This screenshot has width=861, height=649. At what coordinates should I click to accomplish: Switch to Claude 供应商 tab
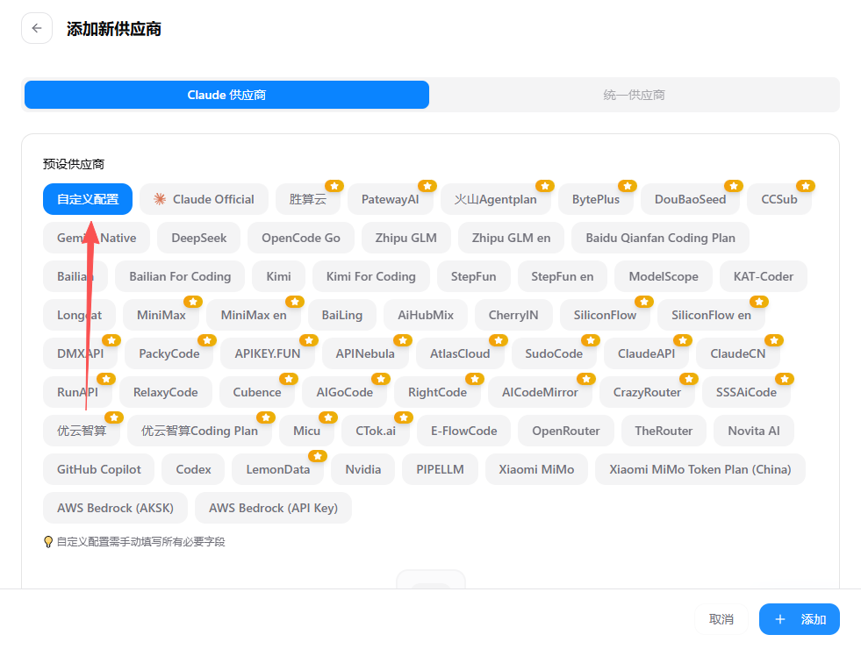[x=226, y=95]
